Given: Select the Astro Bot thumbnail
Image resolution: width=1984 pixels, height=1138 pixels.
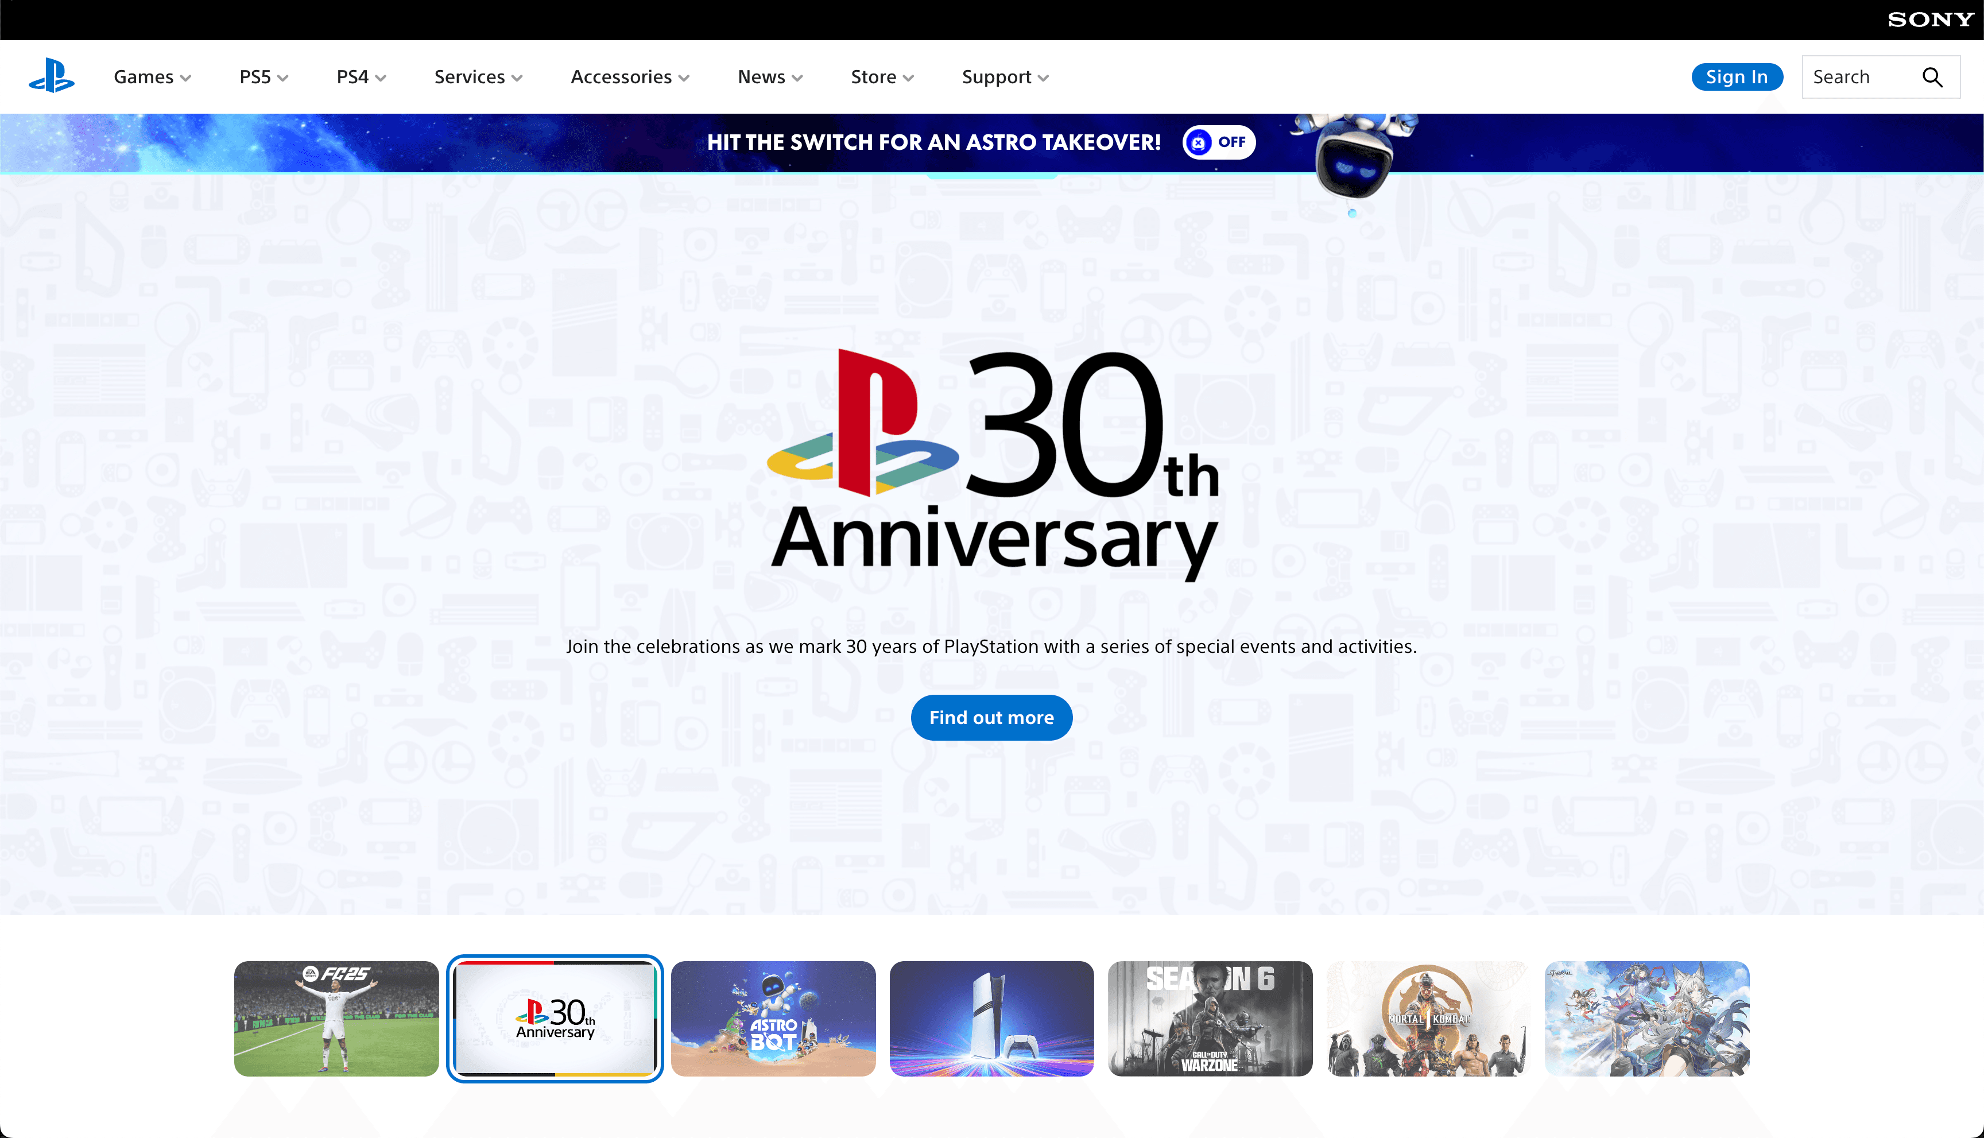Looking at the screenshot, I should [773, 1019].
